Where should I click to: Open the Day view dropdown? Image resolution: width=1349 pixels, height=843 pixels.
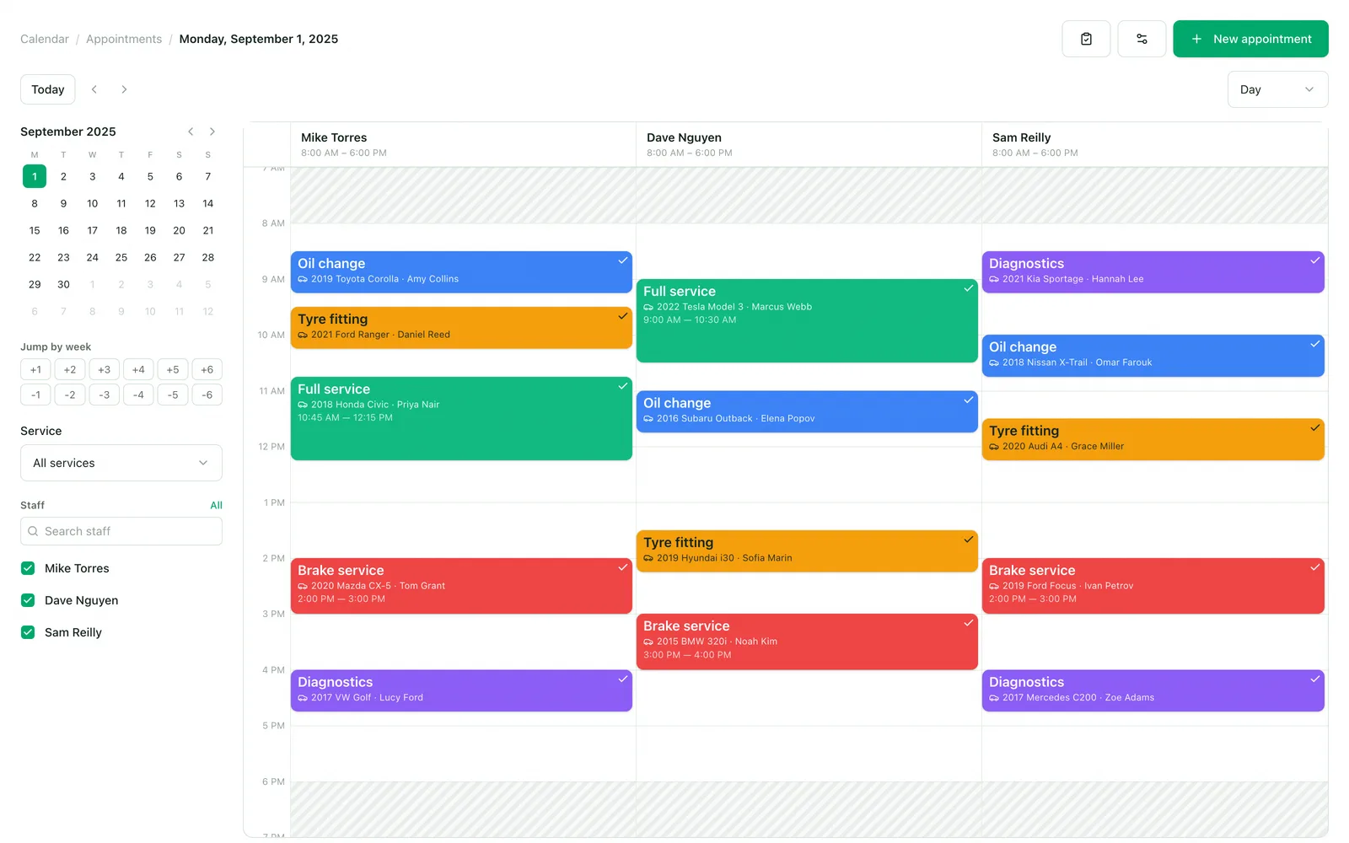coord(1277,89)
